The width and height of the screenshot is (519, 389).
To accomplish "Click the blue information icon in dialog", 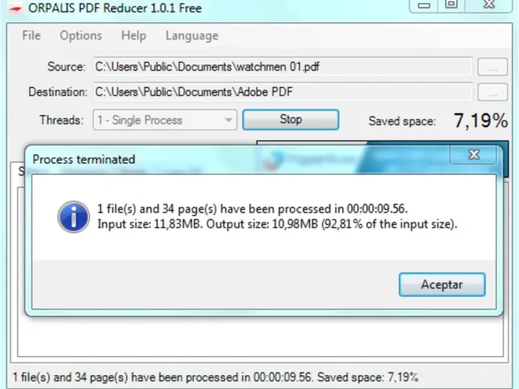I will 73,217.
